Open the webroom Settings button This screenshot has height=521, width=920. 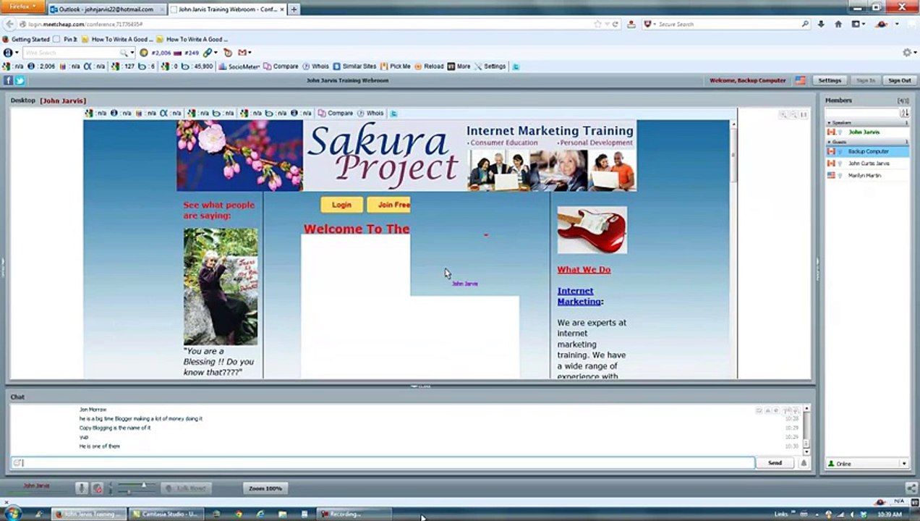click(830, 80)
